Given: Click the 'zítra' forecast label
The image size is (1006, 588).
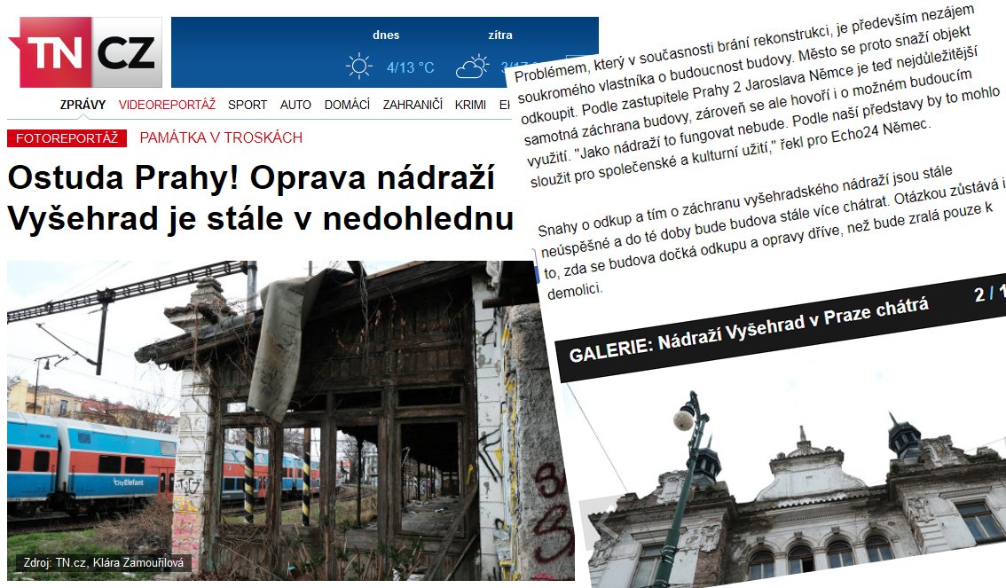Looking at the screenshot, I should coord(499,35).
